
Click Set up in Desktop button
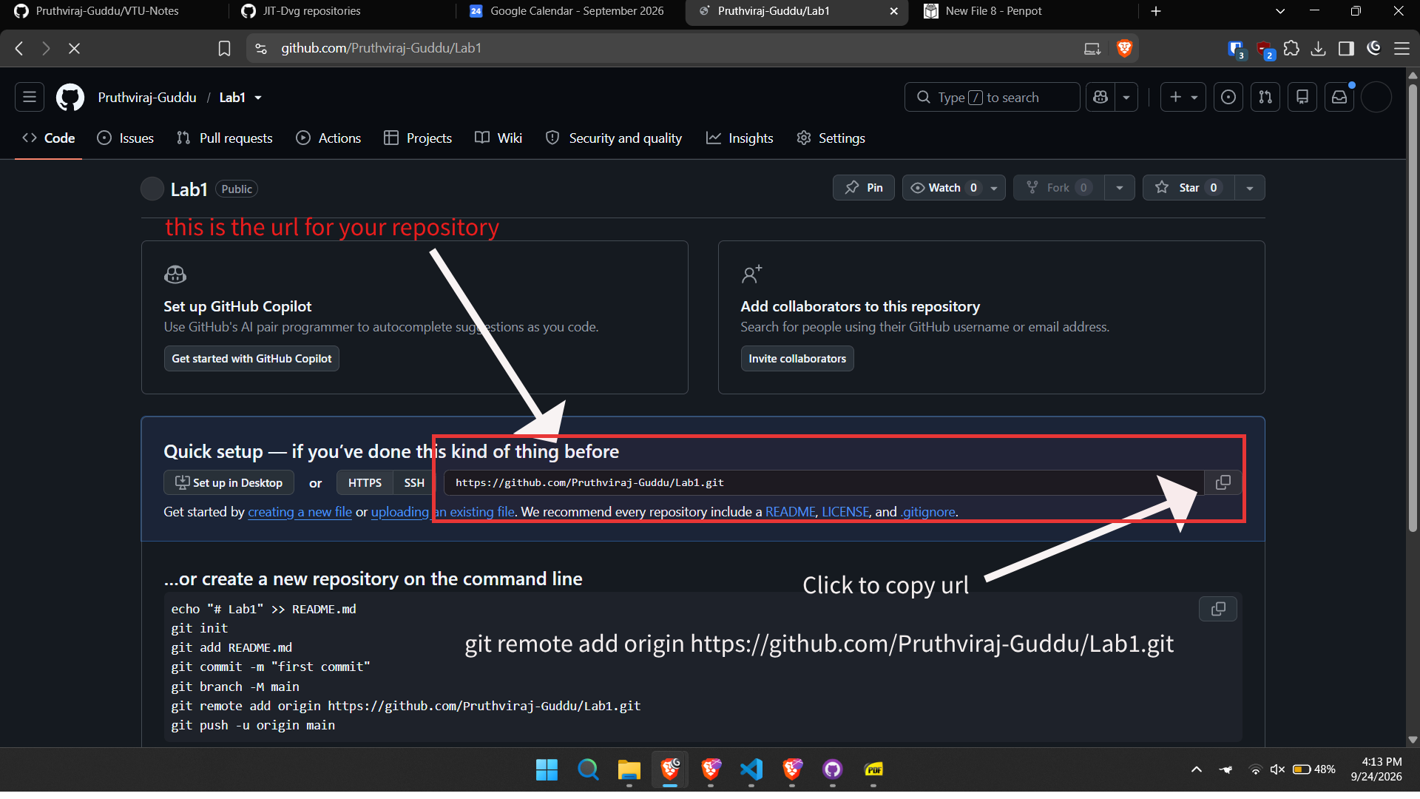[229, 483]
